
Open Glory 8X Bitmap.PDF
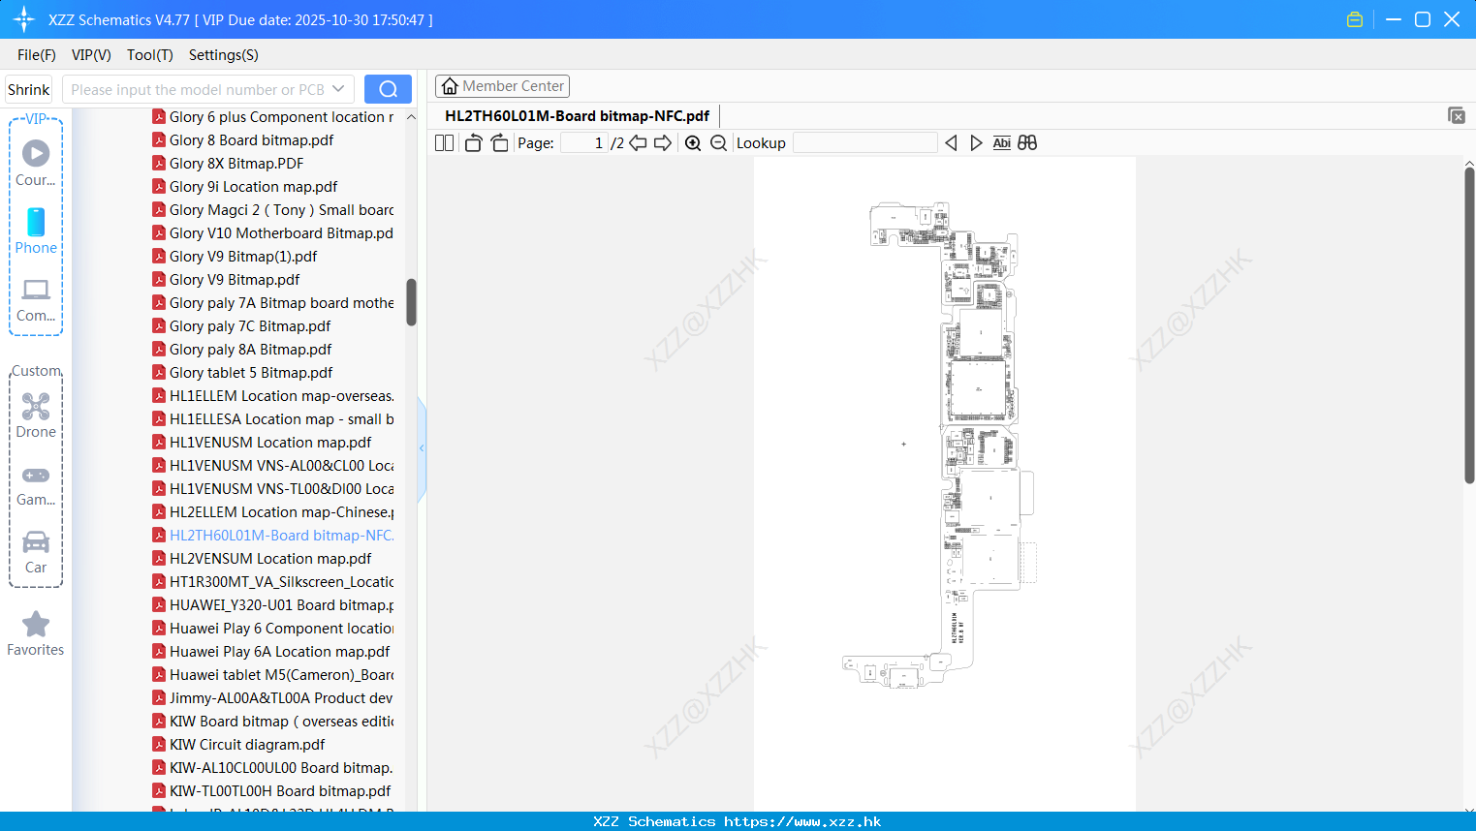[x=236, y=164]
